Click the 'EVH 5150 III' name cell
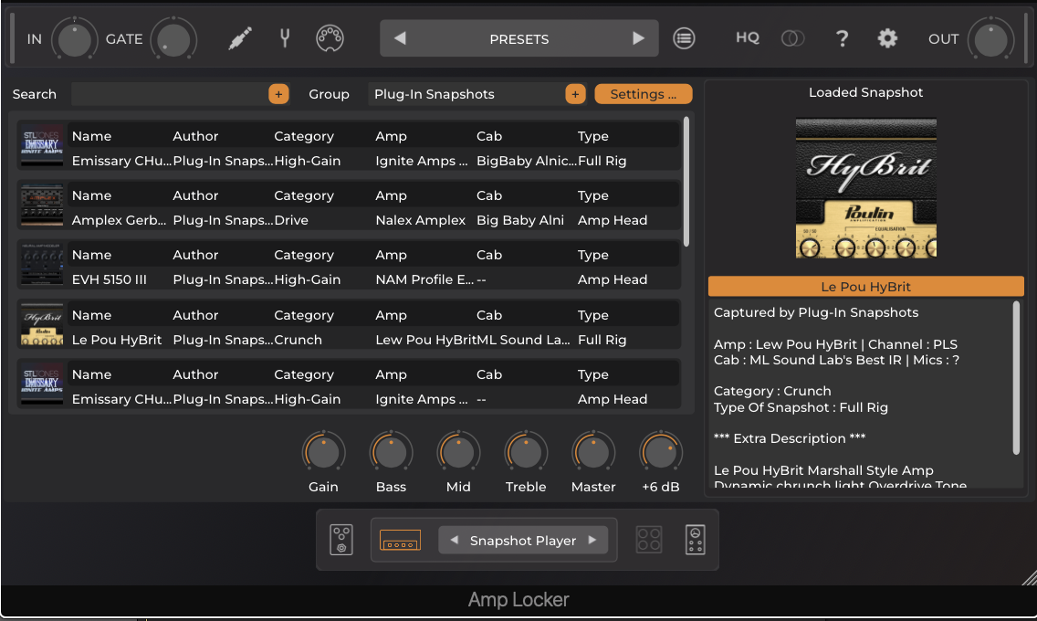The width and height of the screenshot is (1037, 621). 110,279
